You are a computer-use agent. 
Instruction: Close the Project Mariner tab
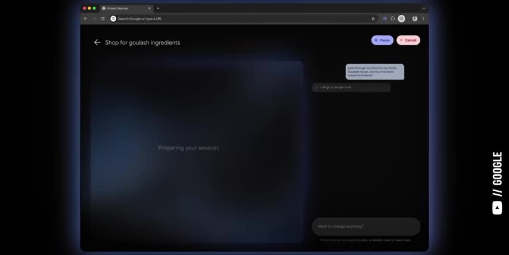pyautogui.click(x=150, y=8)
